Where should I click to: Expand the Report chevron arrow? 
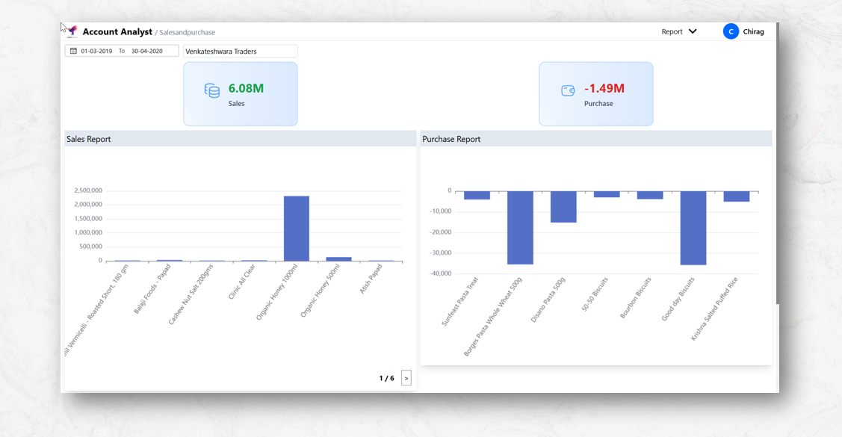[693, 31]
